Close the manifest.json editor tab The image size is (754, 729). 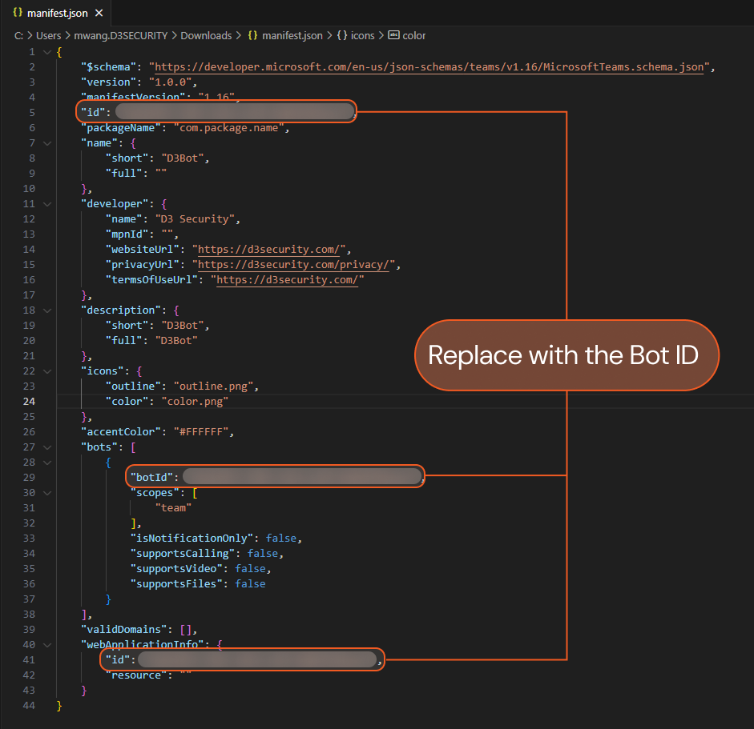(99, 14)
